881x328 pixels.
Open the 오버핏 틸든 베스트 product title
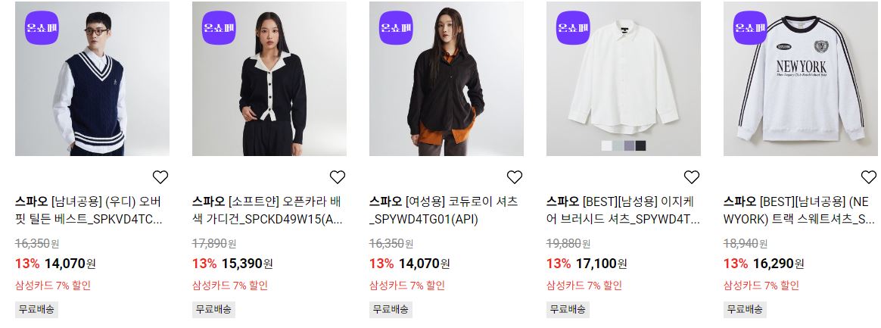pos(90,211)
